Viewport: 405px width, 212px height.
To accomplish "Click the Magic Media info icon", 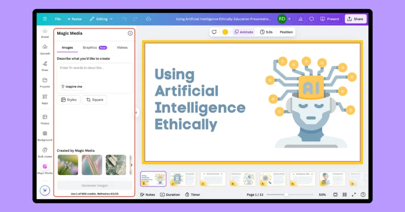I will click(130, 33).
